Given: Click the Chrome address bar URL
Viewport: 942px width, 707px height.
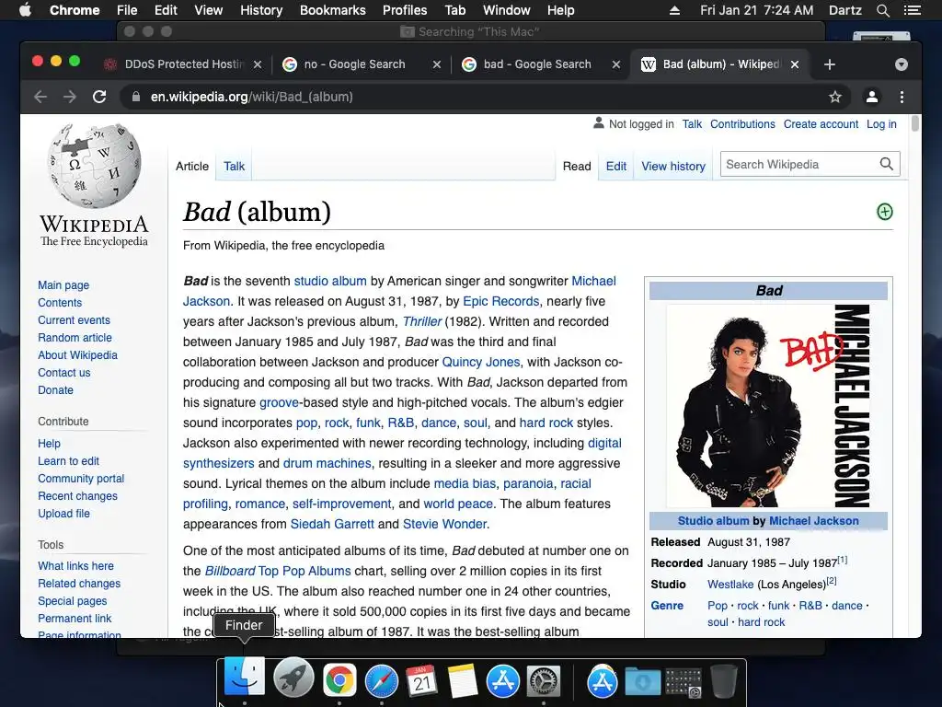Looking at the screenshot, I should pyautogui.click(x=251, y=97).
